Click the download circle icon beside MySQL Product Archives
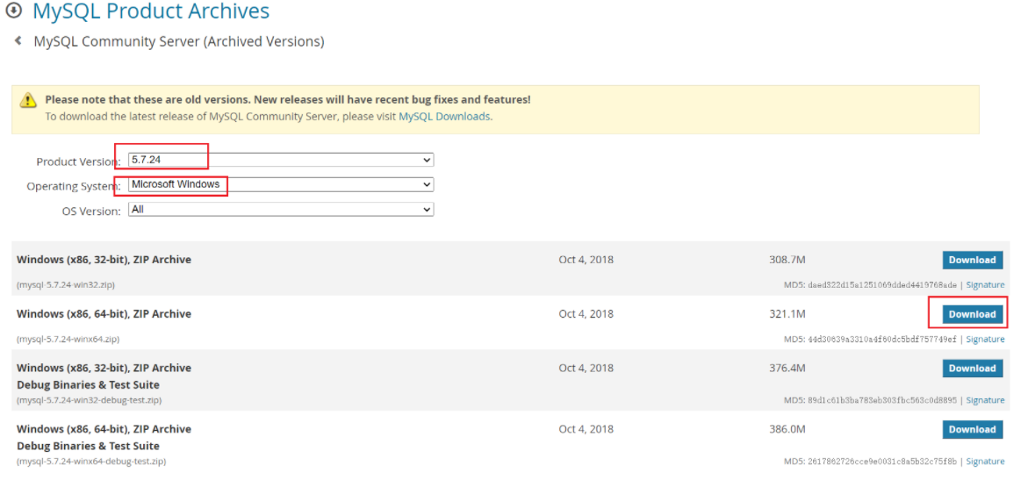Image resolution: width=1035 pixels, height=480 pixels. [13, 11]
